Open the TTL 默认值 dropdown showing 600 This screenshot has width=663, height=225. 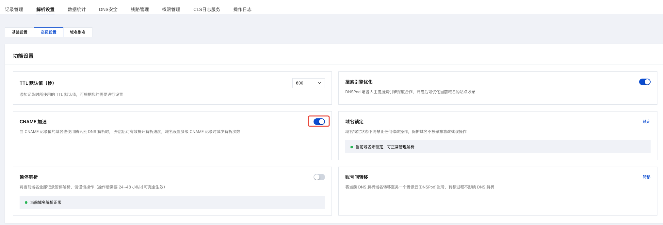[x=309, y=83]
